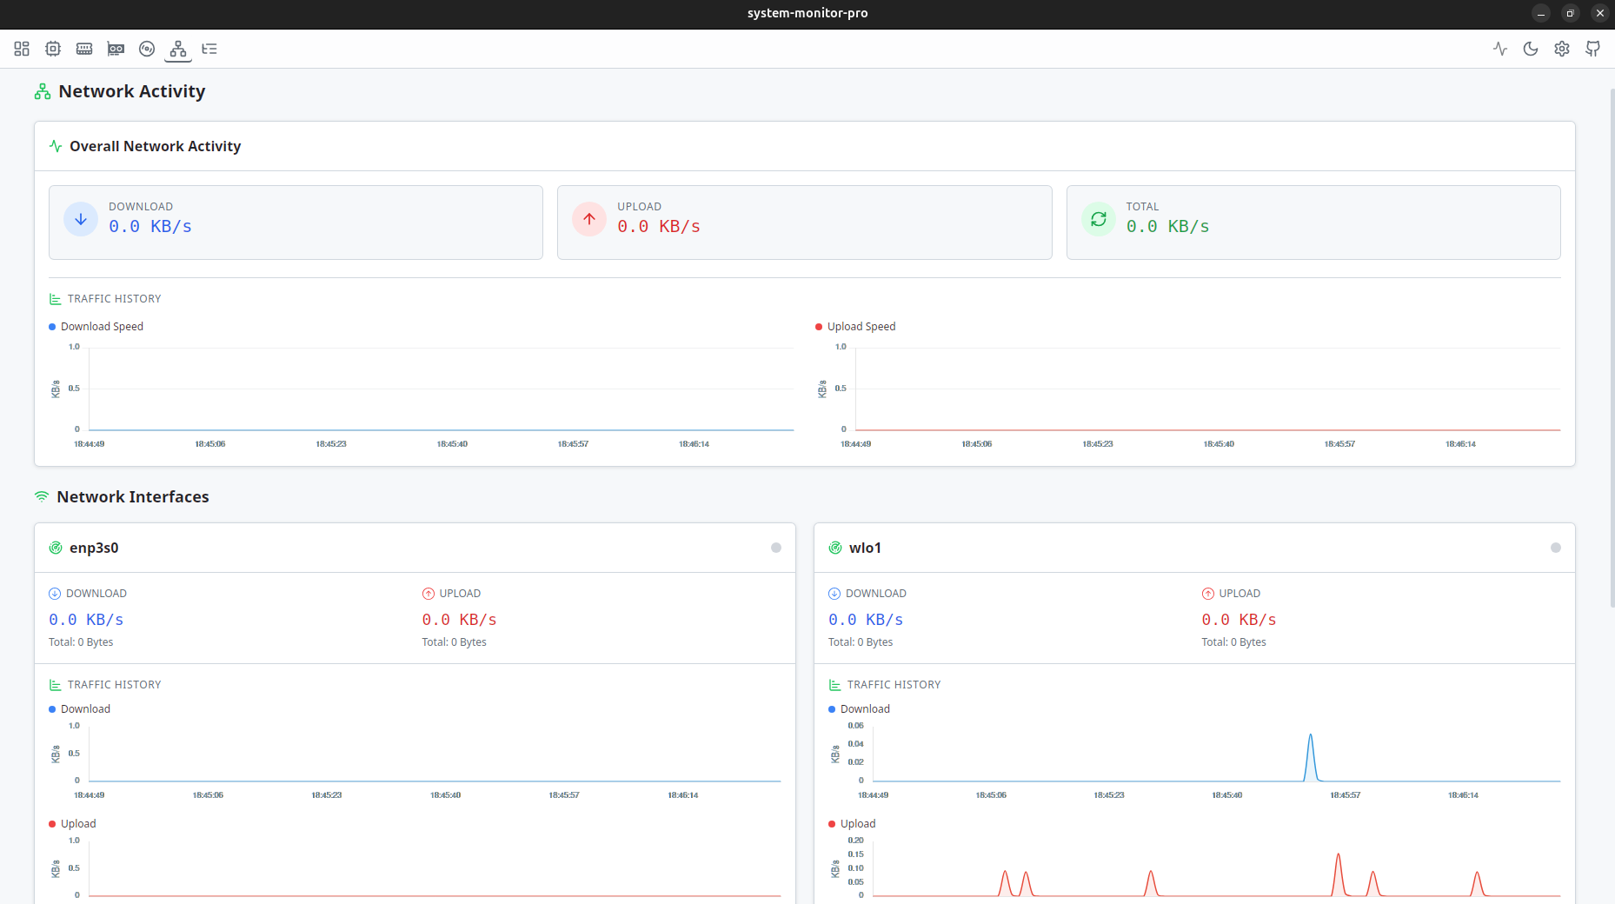1615x904 pixels.
Task: Expand the wlo1 status indicator dot
Action: 1553,548
